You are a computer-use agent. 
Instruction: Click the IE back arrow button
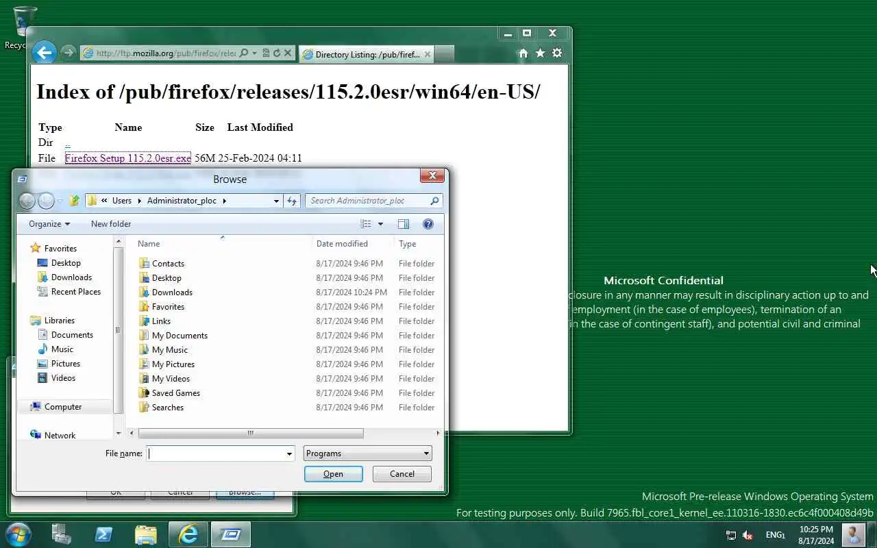44,52
